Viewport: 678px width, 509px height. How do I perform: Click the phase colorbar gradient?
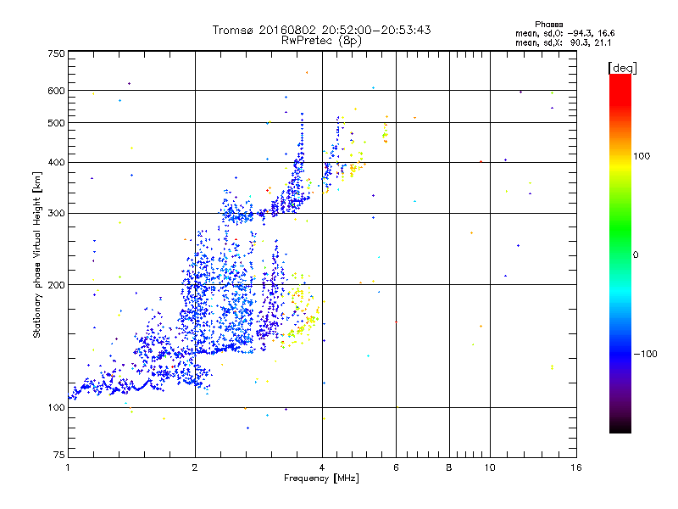pos(620,253)
